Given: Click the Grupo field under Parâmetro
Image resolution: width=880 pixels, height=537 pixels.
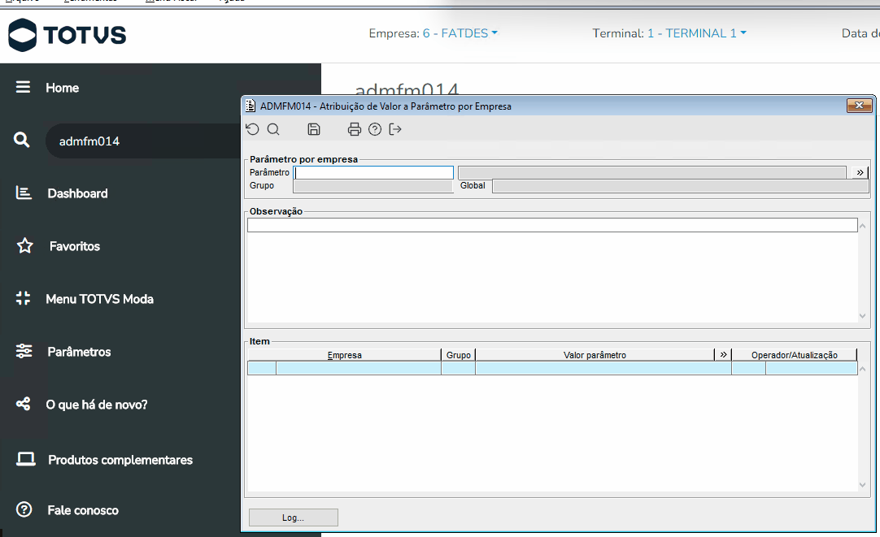Looking at the screenshot, I should [373, 186].
